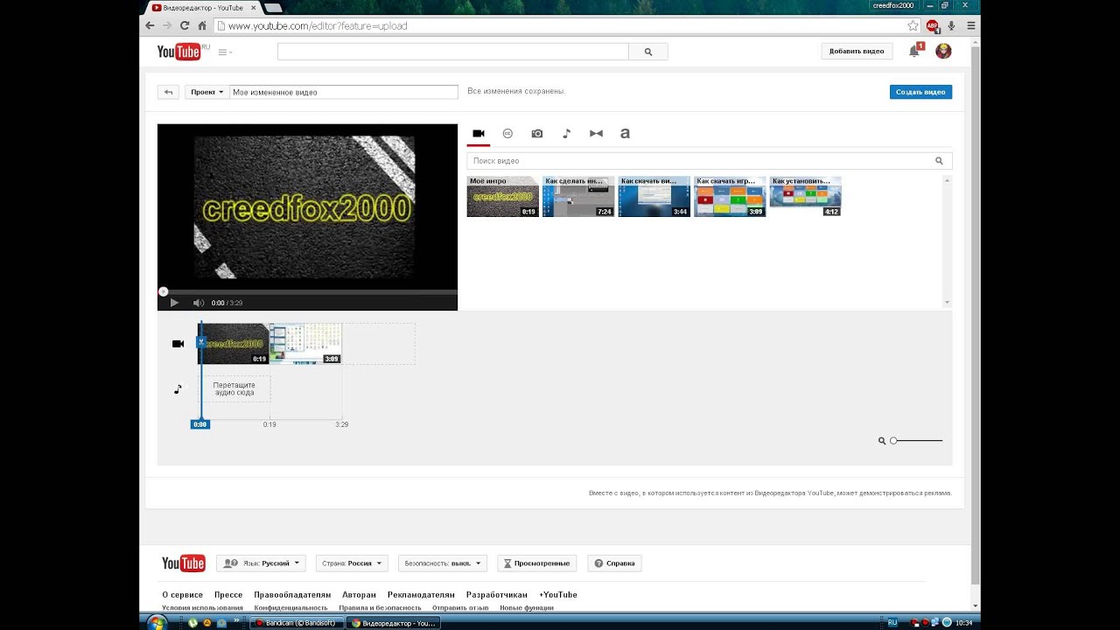Reload the page with browser refresh

click(185, 26)
